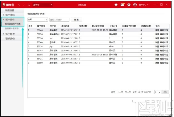
Task: Go to 上一页 in pagination
Action: click(x=120, y=92)
